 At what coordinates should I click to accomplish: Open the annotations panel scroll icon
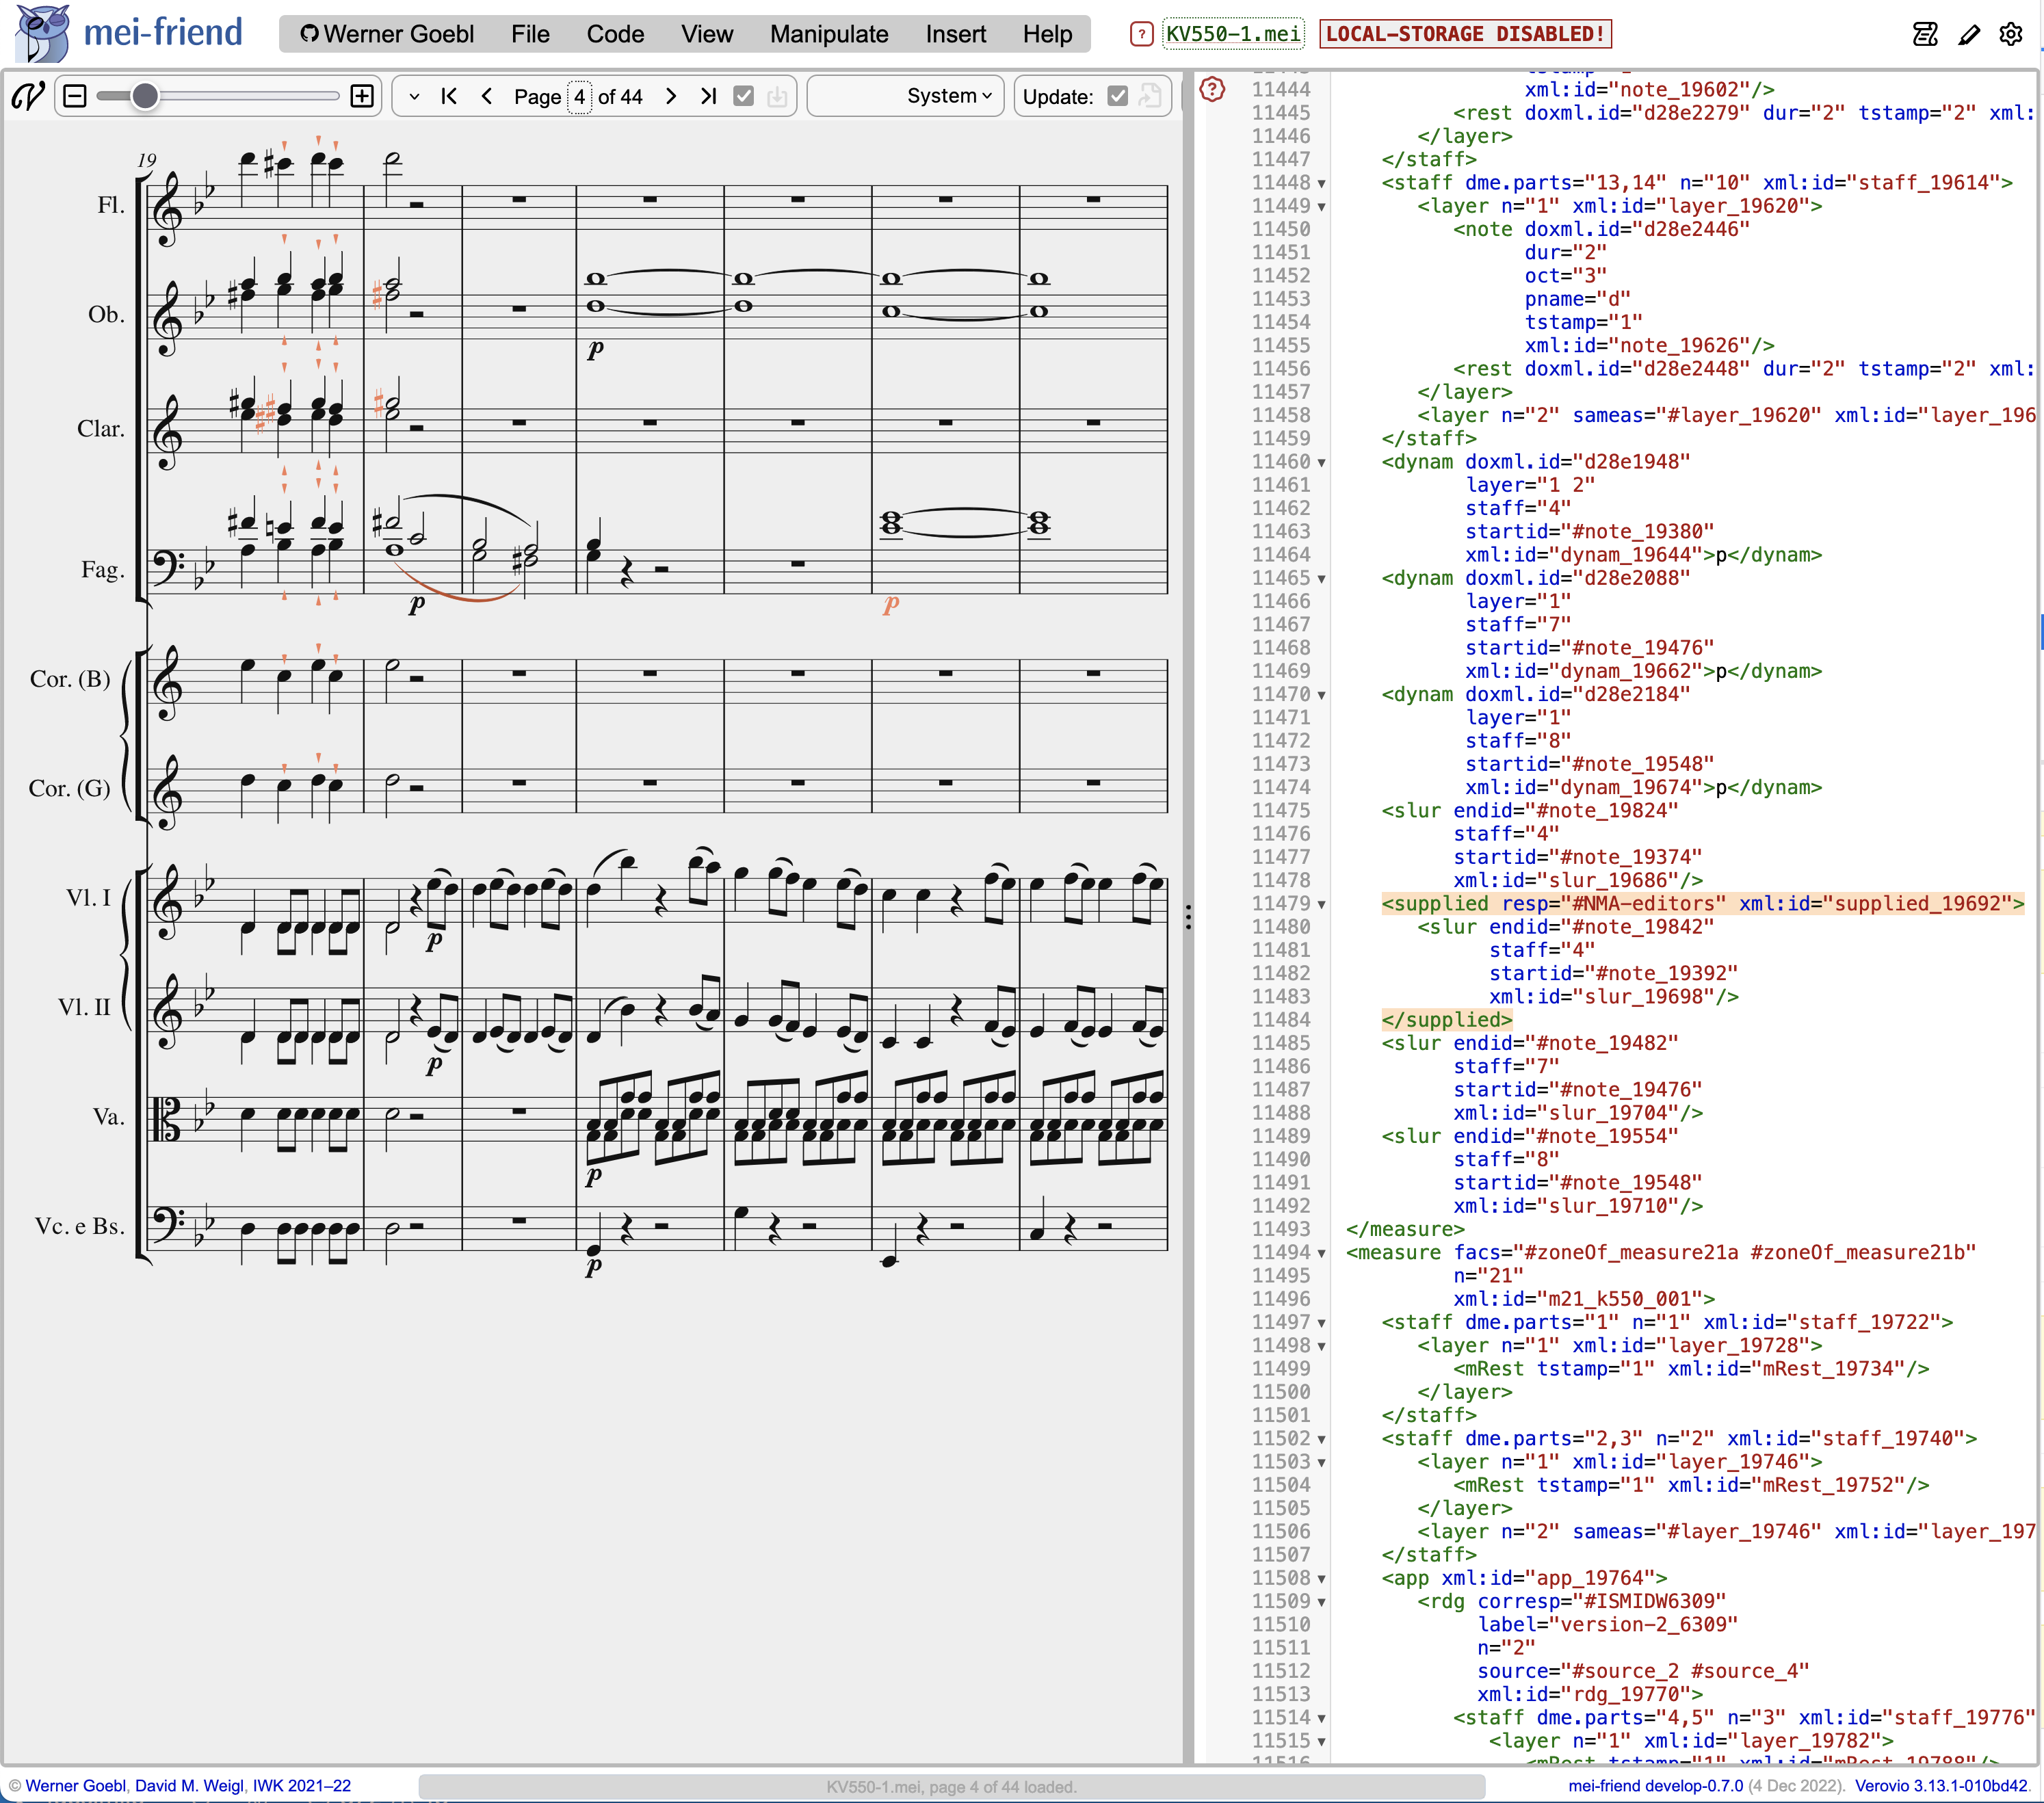(x=1925, y=34)
